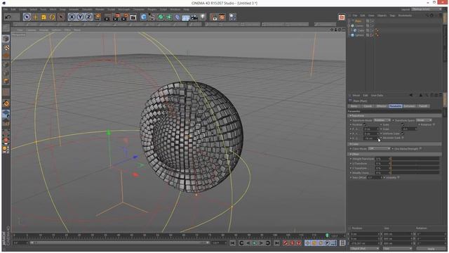This screenshot has height=253, width=449.
Task: Click the Coordinate System icon
Action: (x=98, y=17)
